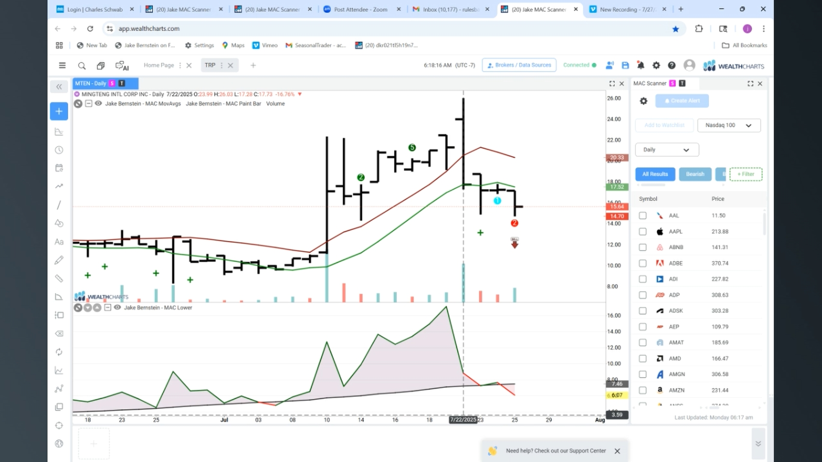The image size is (822, 462).
Task: Move MAC Lower pane up
Action: 97,308
